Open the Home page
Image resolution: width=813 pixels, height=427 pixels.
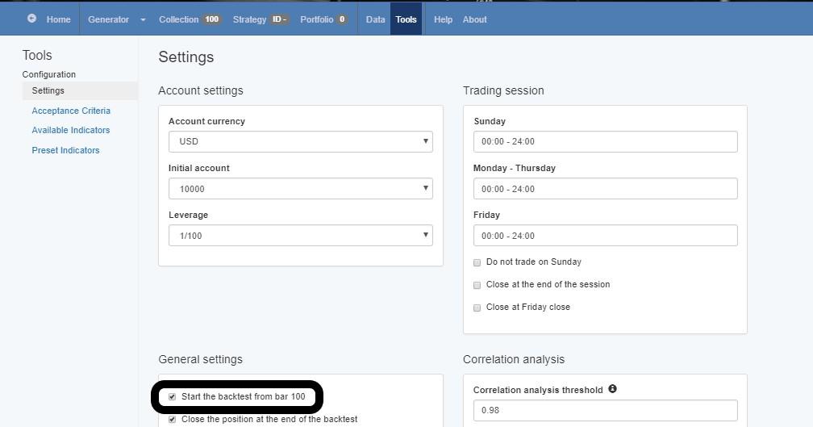click(59, 19)
